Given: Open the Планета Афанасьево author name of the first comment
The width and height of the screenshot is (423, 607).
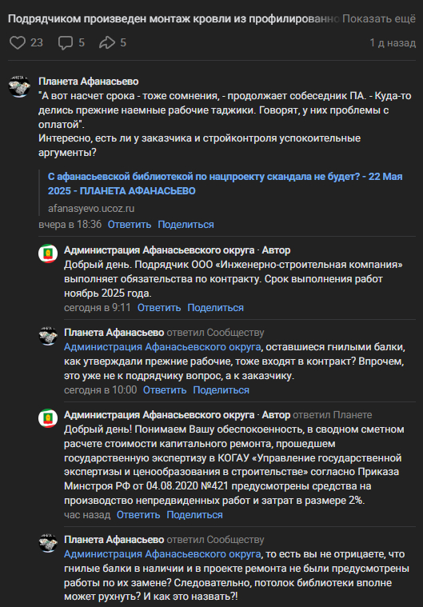Looking at the screenshot, I should [88, 82].
